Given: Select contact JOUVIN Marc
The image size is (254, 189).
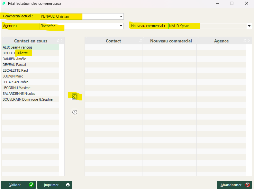Looking at the screenshot, I should tap(30, 76).
